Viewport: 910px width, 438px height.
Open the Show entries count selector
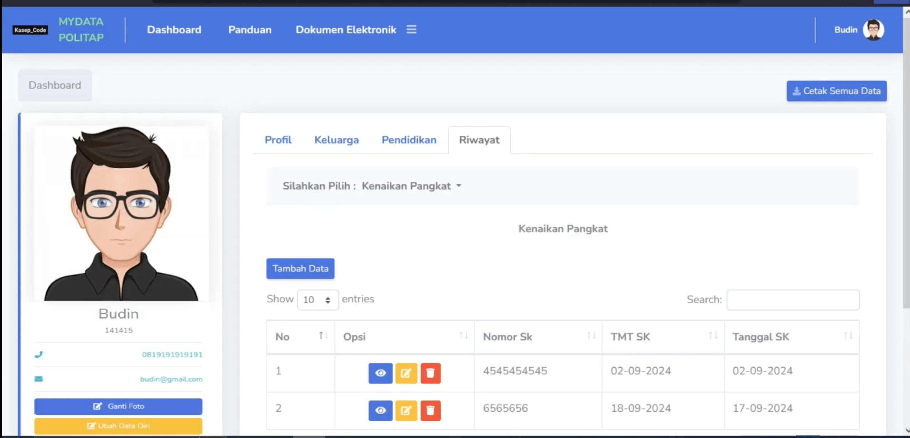tap(318, 300)
